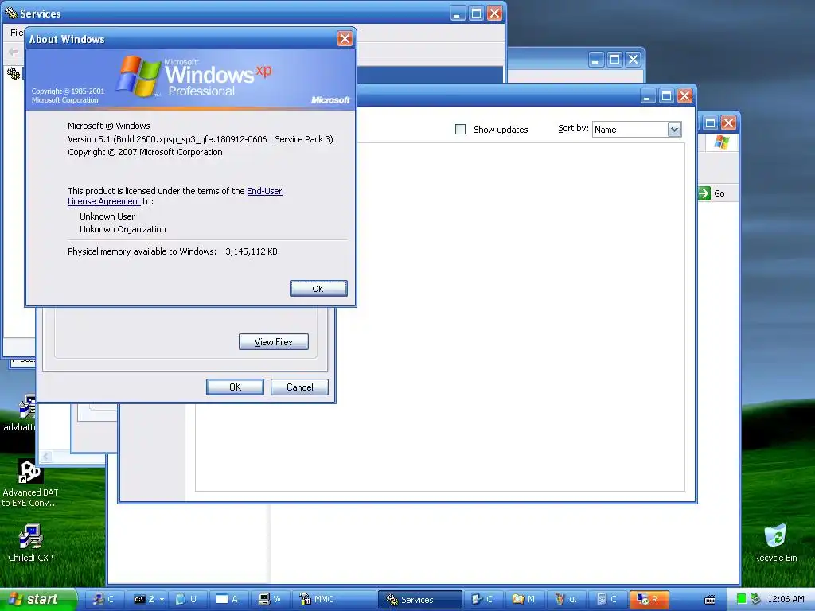The height and width of the screenshot is (611, 815).
Task: Click OK next to the Cancel button
Action: click(235, 387)
